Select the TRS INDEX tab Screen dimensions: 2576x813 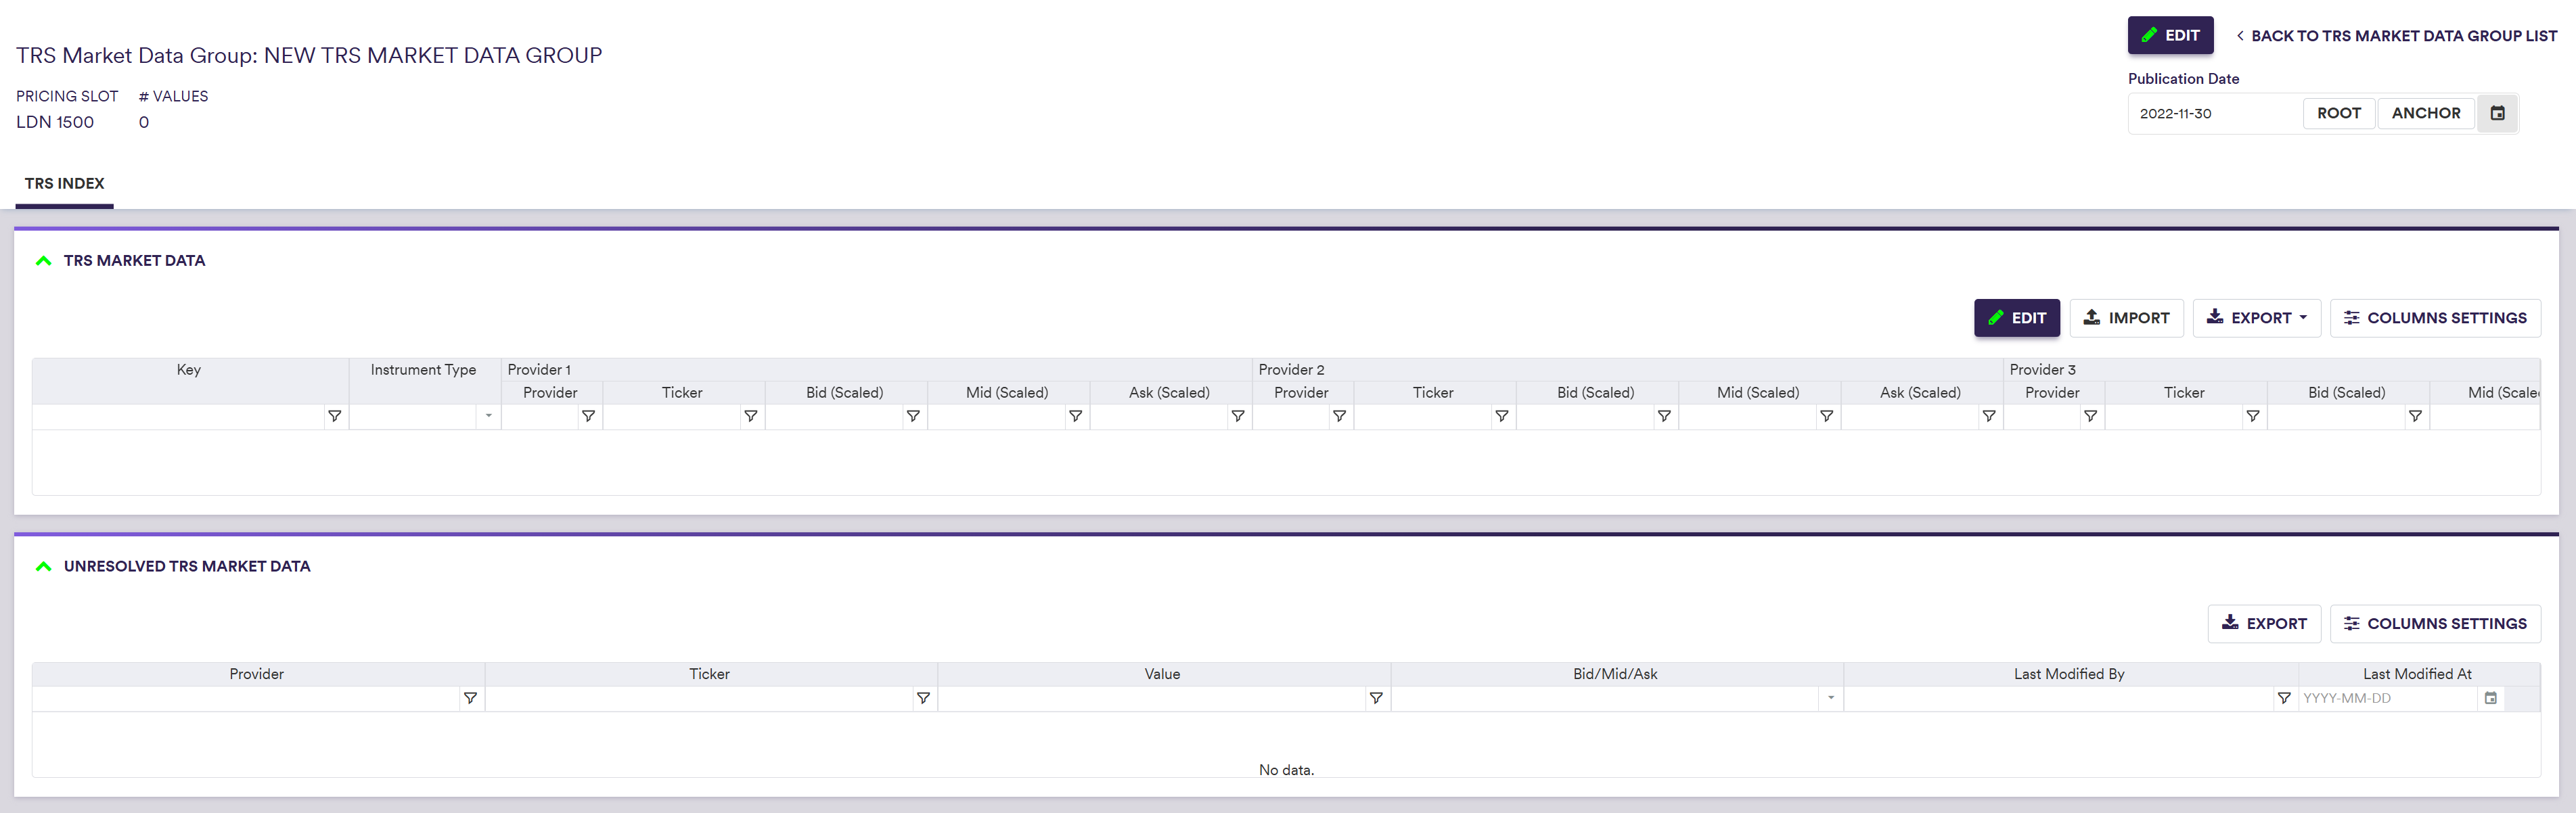coord(64,184)
